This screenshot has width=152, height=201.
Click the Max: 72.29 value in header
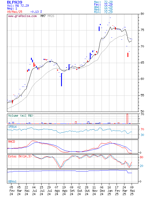[x=103, y=2]
